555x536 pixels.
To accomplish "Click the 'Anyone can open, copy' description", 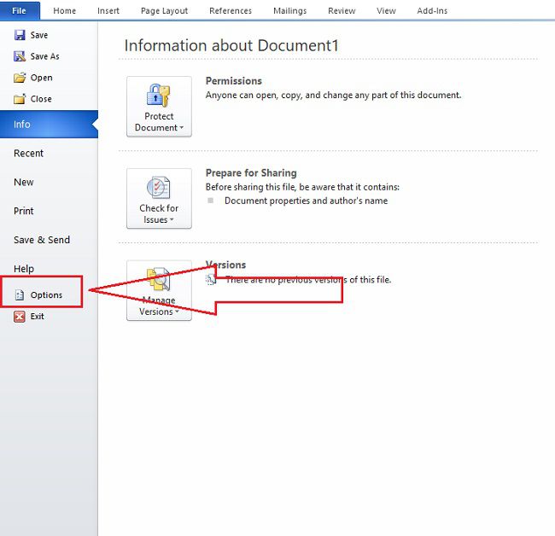I will [x=333, y=96].
